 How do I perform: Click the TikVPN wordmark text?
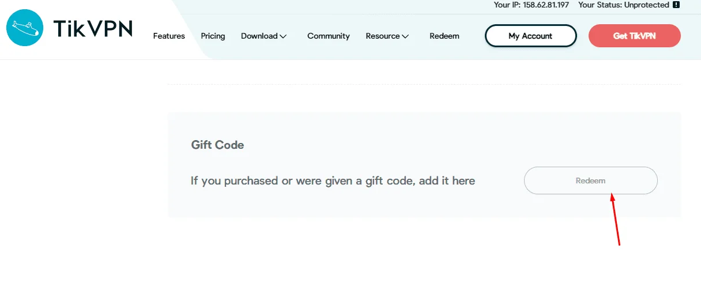(x=93, y=28)
